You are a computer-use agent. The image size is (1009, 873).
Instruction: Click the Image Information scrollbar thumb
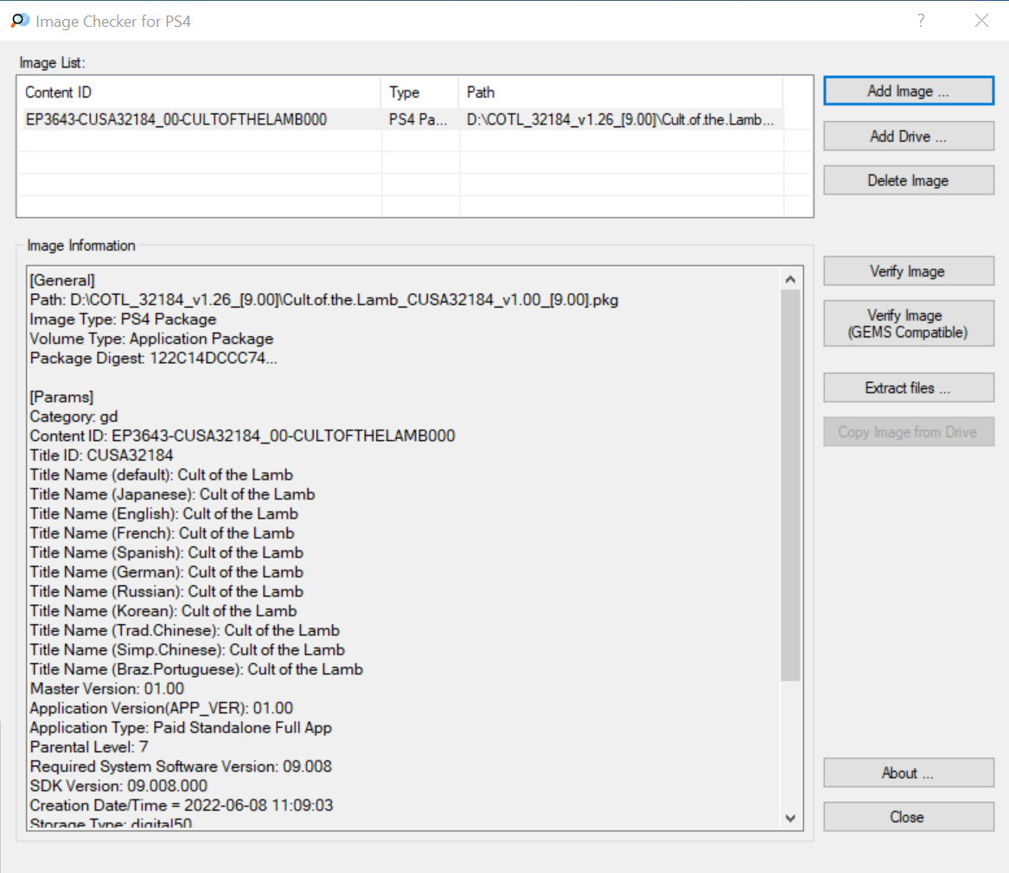point(790,484)
